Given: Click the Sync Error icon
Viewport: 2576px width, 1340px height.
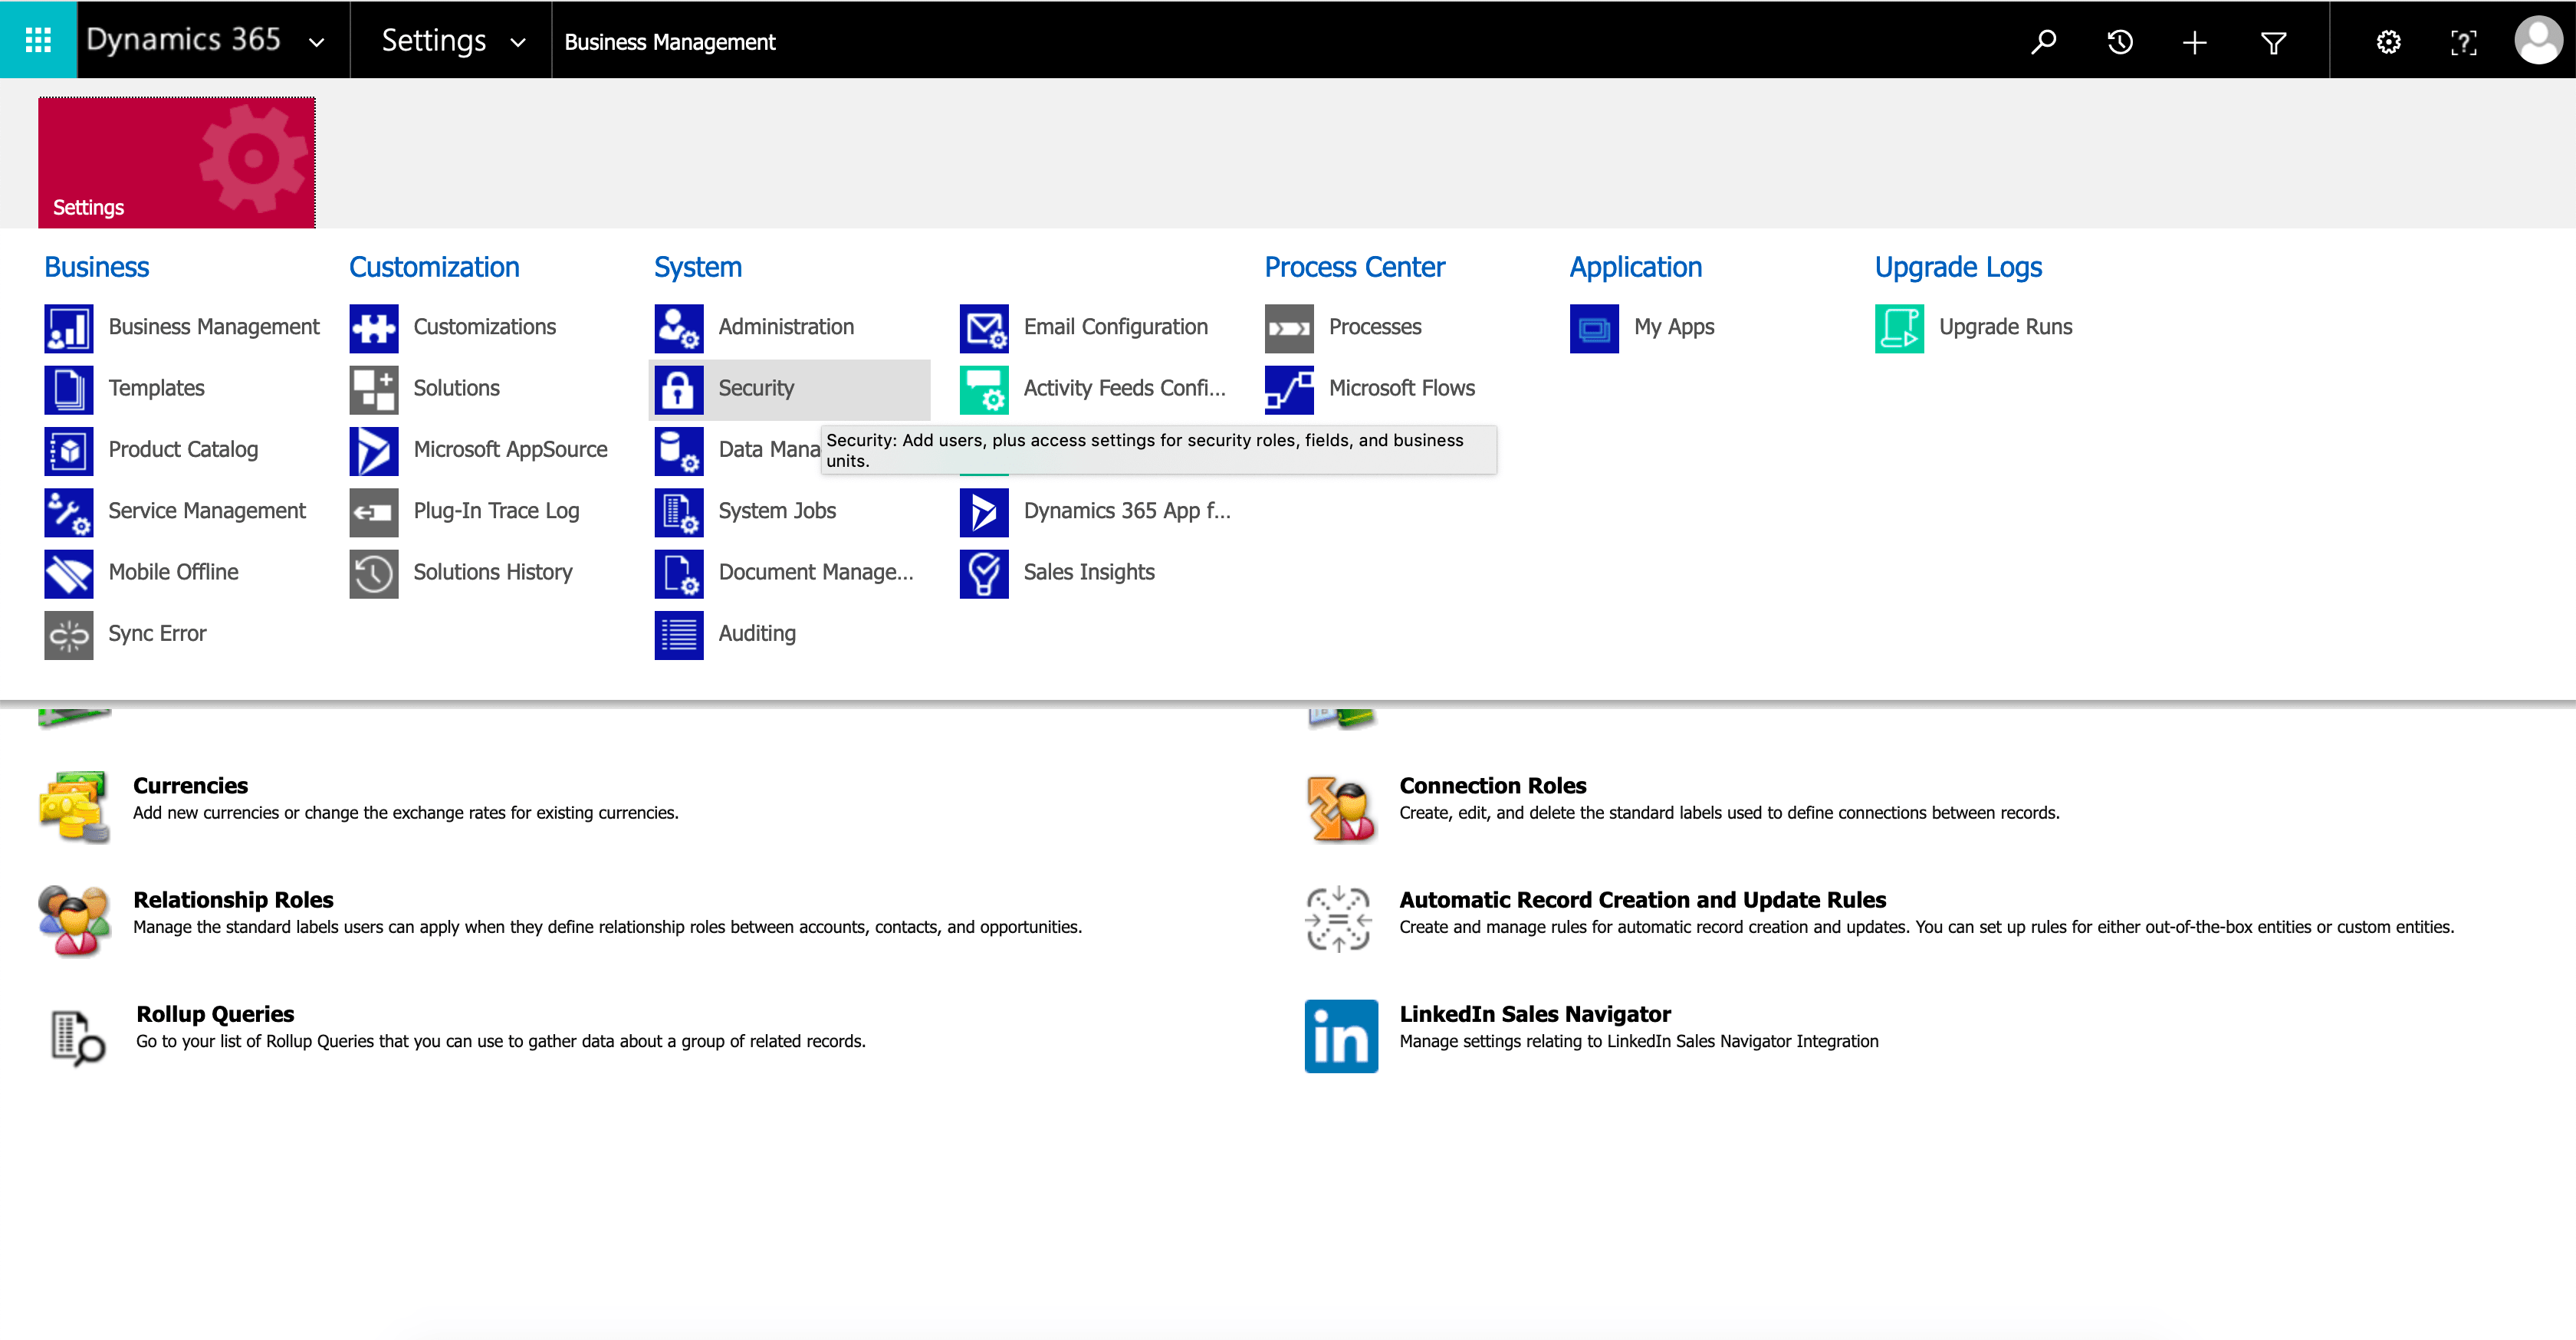Looking at the screenshot, I should (x=69, y=635).
